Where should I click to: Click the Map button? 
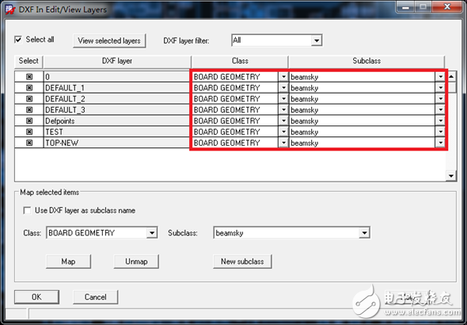pyautogui.click(x=68, y=262)
